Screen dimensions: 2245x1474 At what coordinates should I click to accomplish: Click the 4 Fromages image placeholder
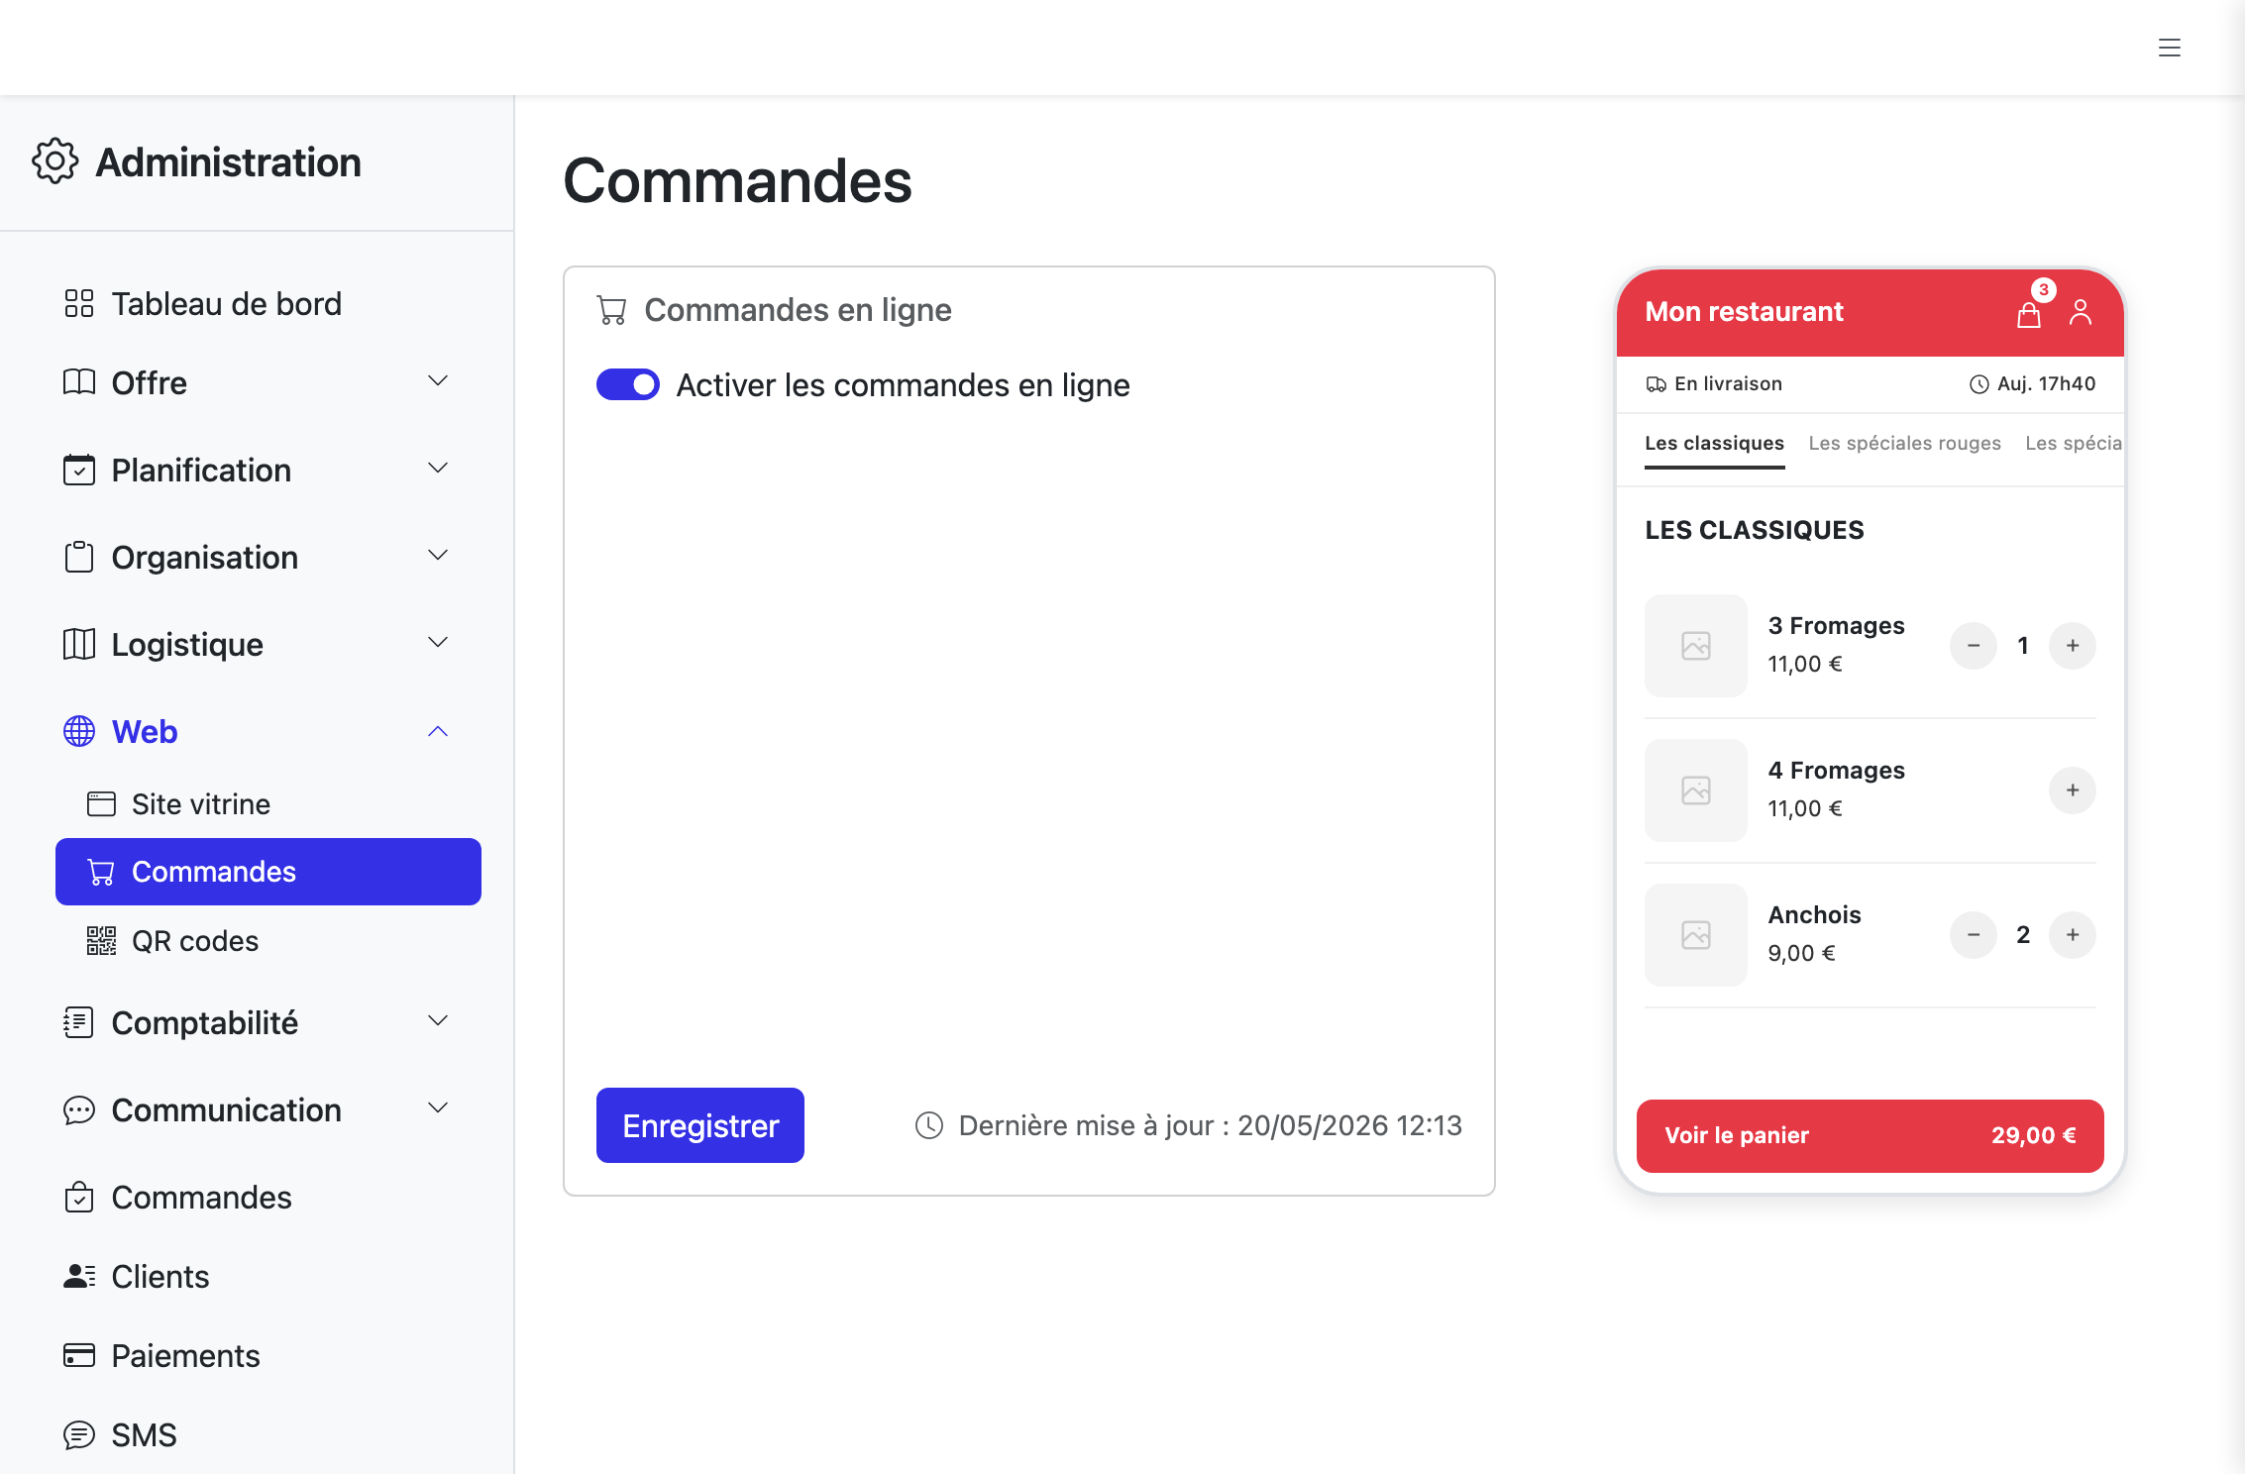click(x=1696, y=790)
